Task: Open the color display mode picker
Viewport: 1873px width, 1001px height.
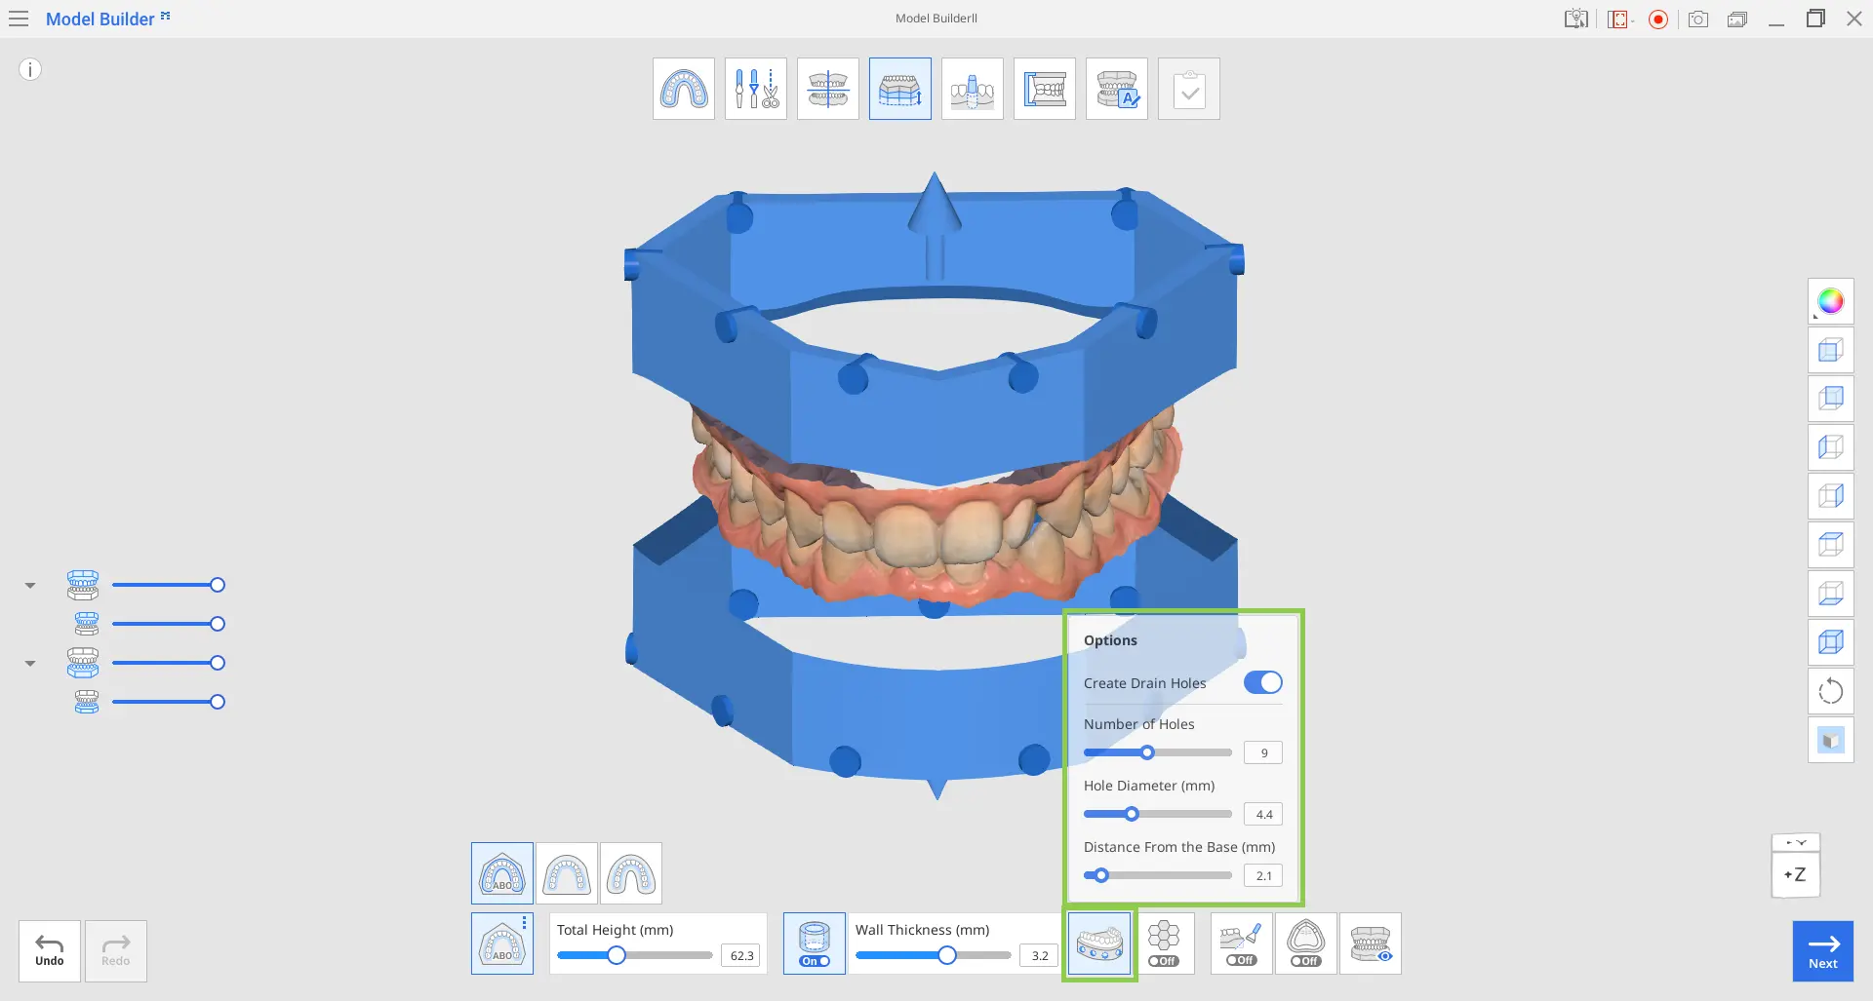Action: click(1831, 301)
